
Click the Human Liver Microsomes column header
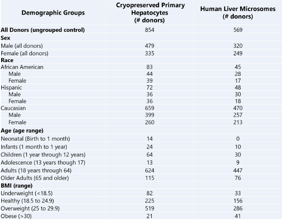238,13
